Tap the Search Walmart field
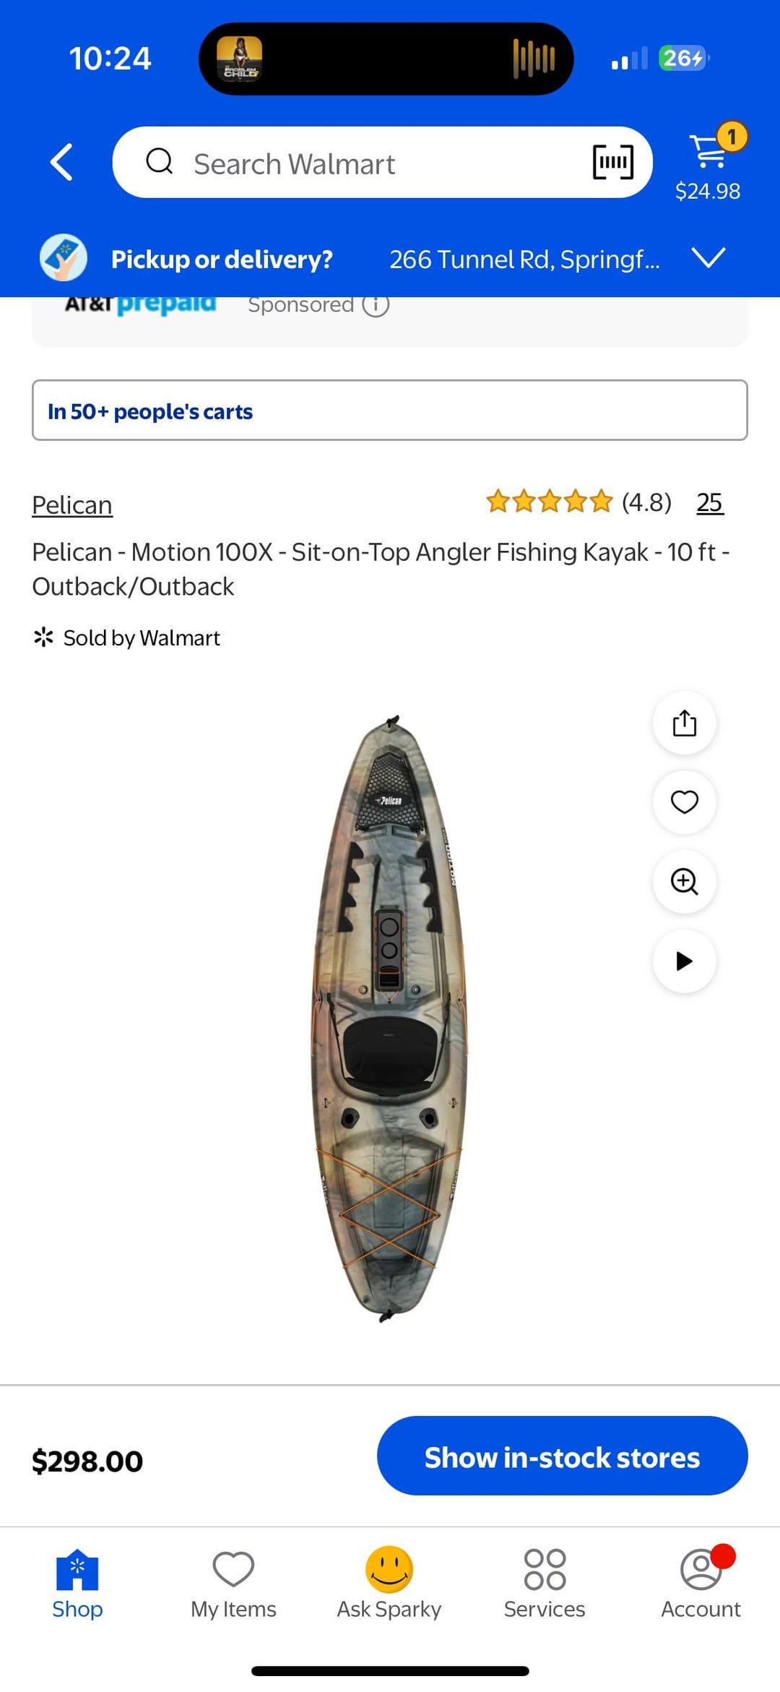 tap(361, 163)
